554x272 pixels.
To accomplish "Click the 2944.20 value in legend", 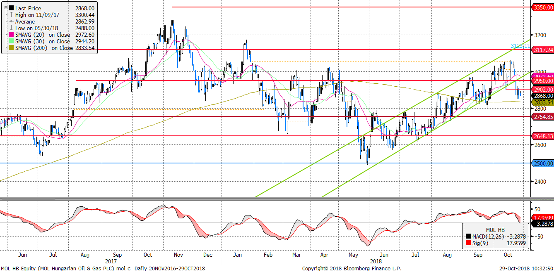I will (x=86, y=41).
